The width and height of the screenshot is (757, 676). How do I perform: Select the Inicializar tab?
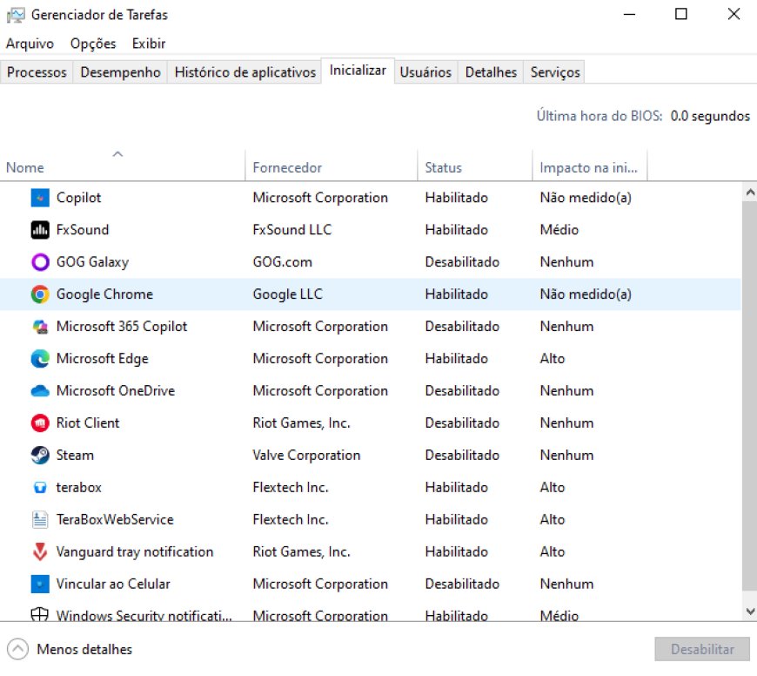(x=358, y=71)
